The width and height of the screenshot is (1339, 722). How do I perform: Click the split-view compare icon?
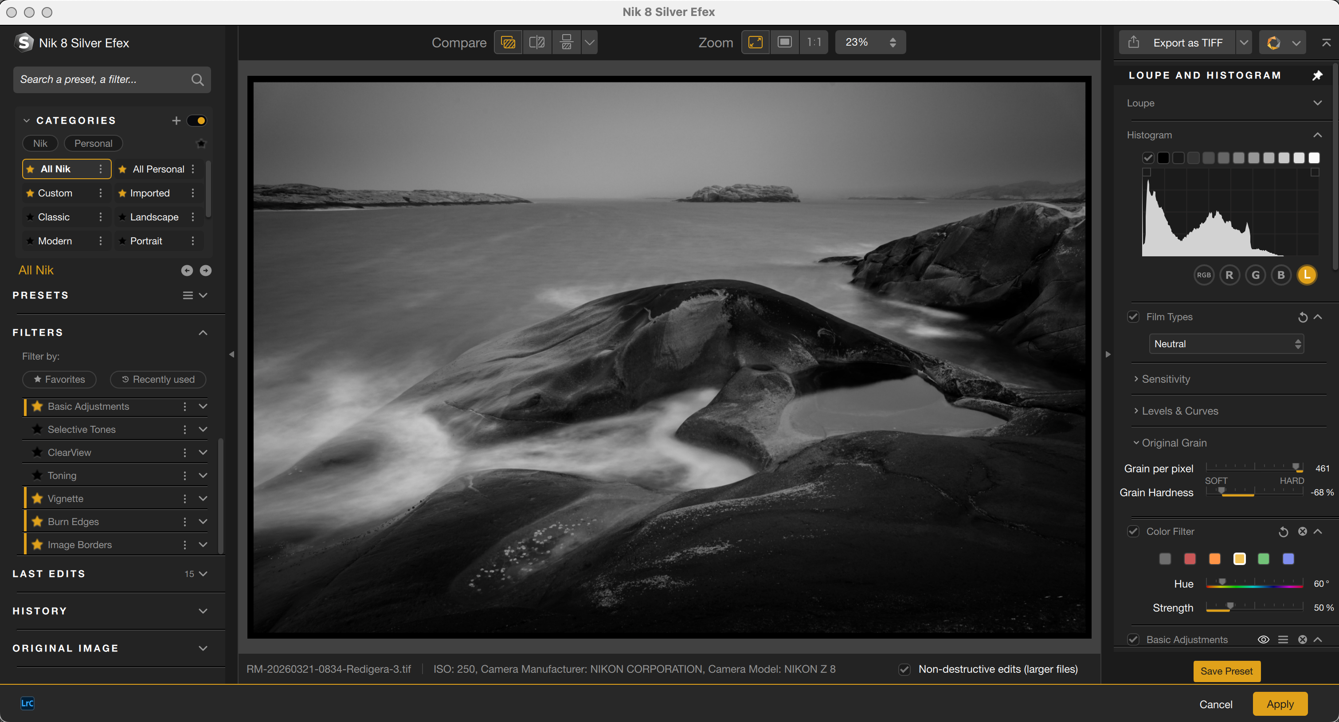(536, 42)
